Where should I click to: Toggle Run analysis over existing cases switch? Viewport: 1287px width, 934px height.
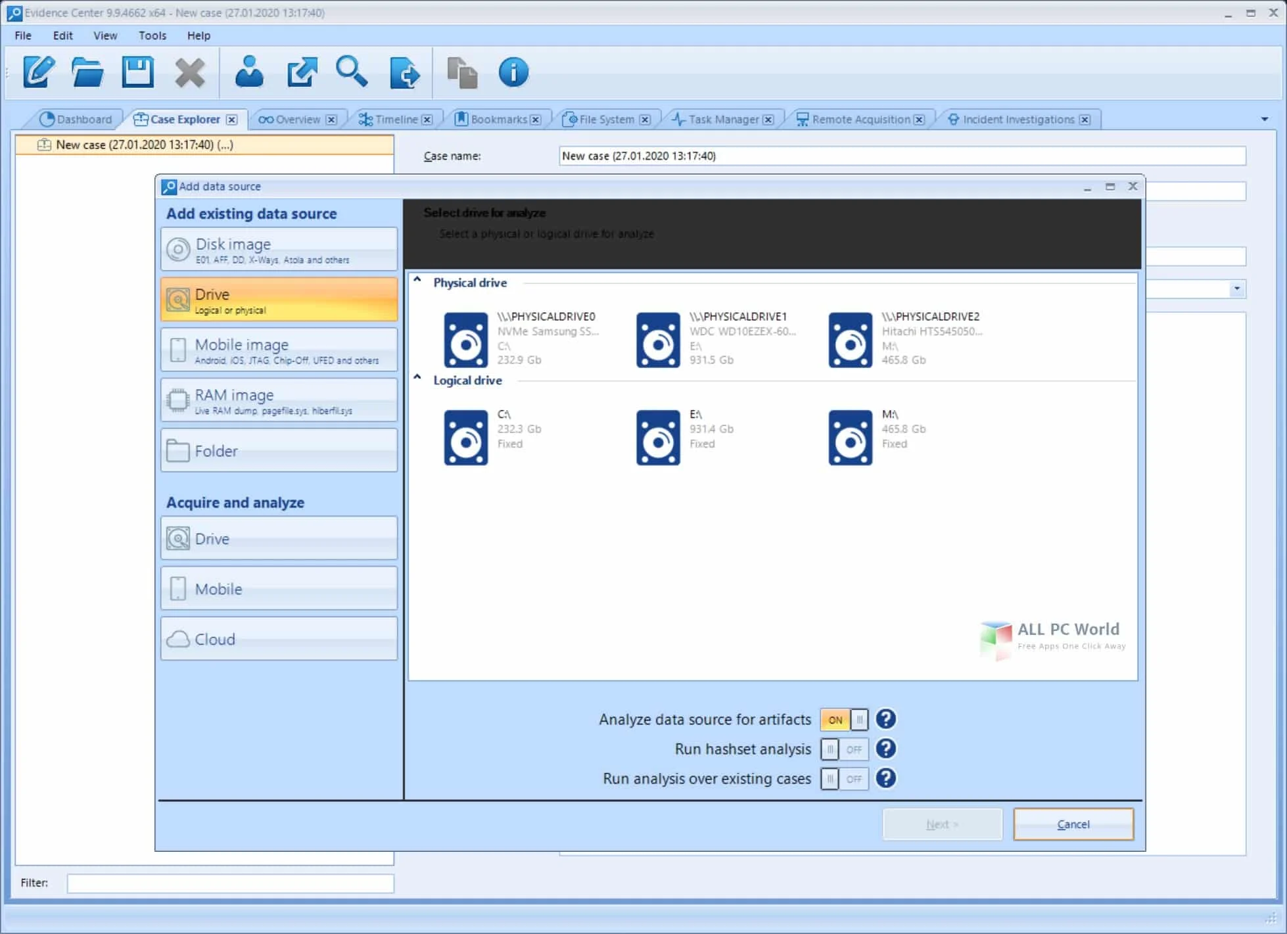[845, 779]
